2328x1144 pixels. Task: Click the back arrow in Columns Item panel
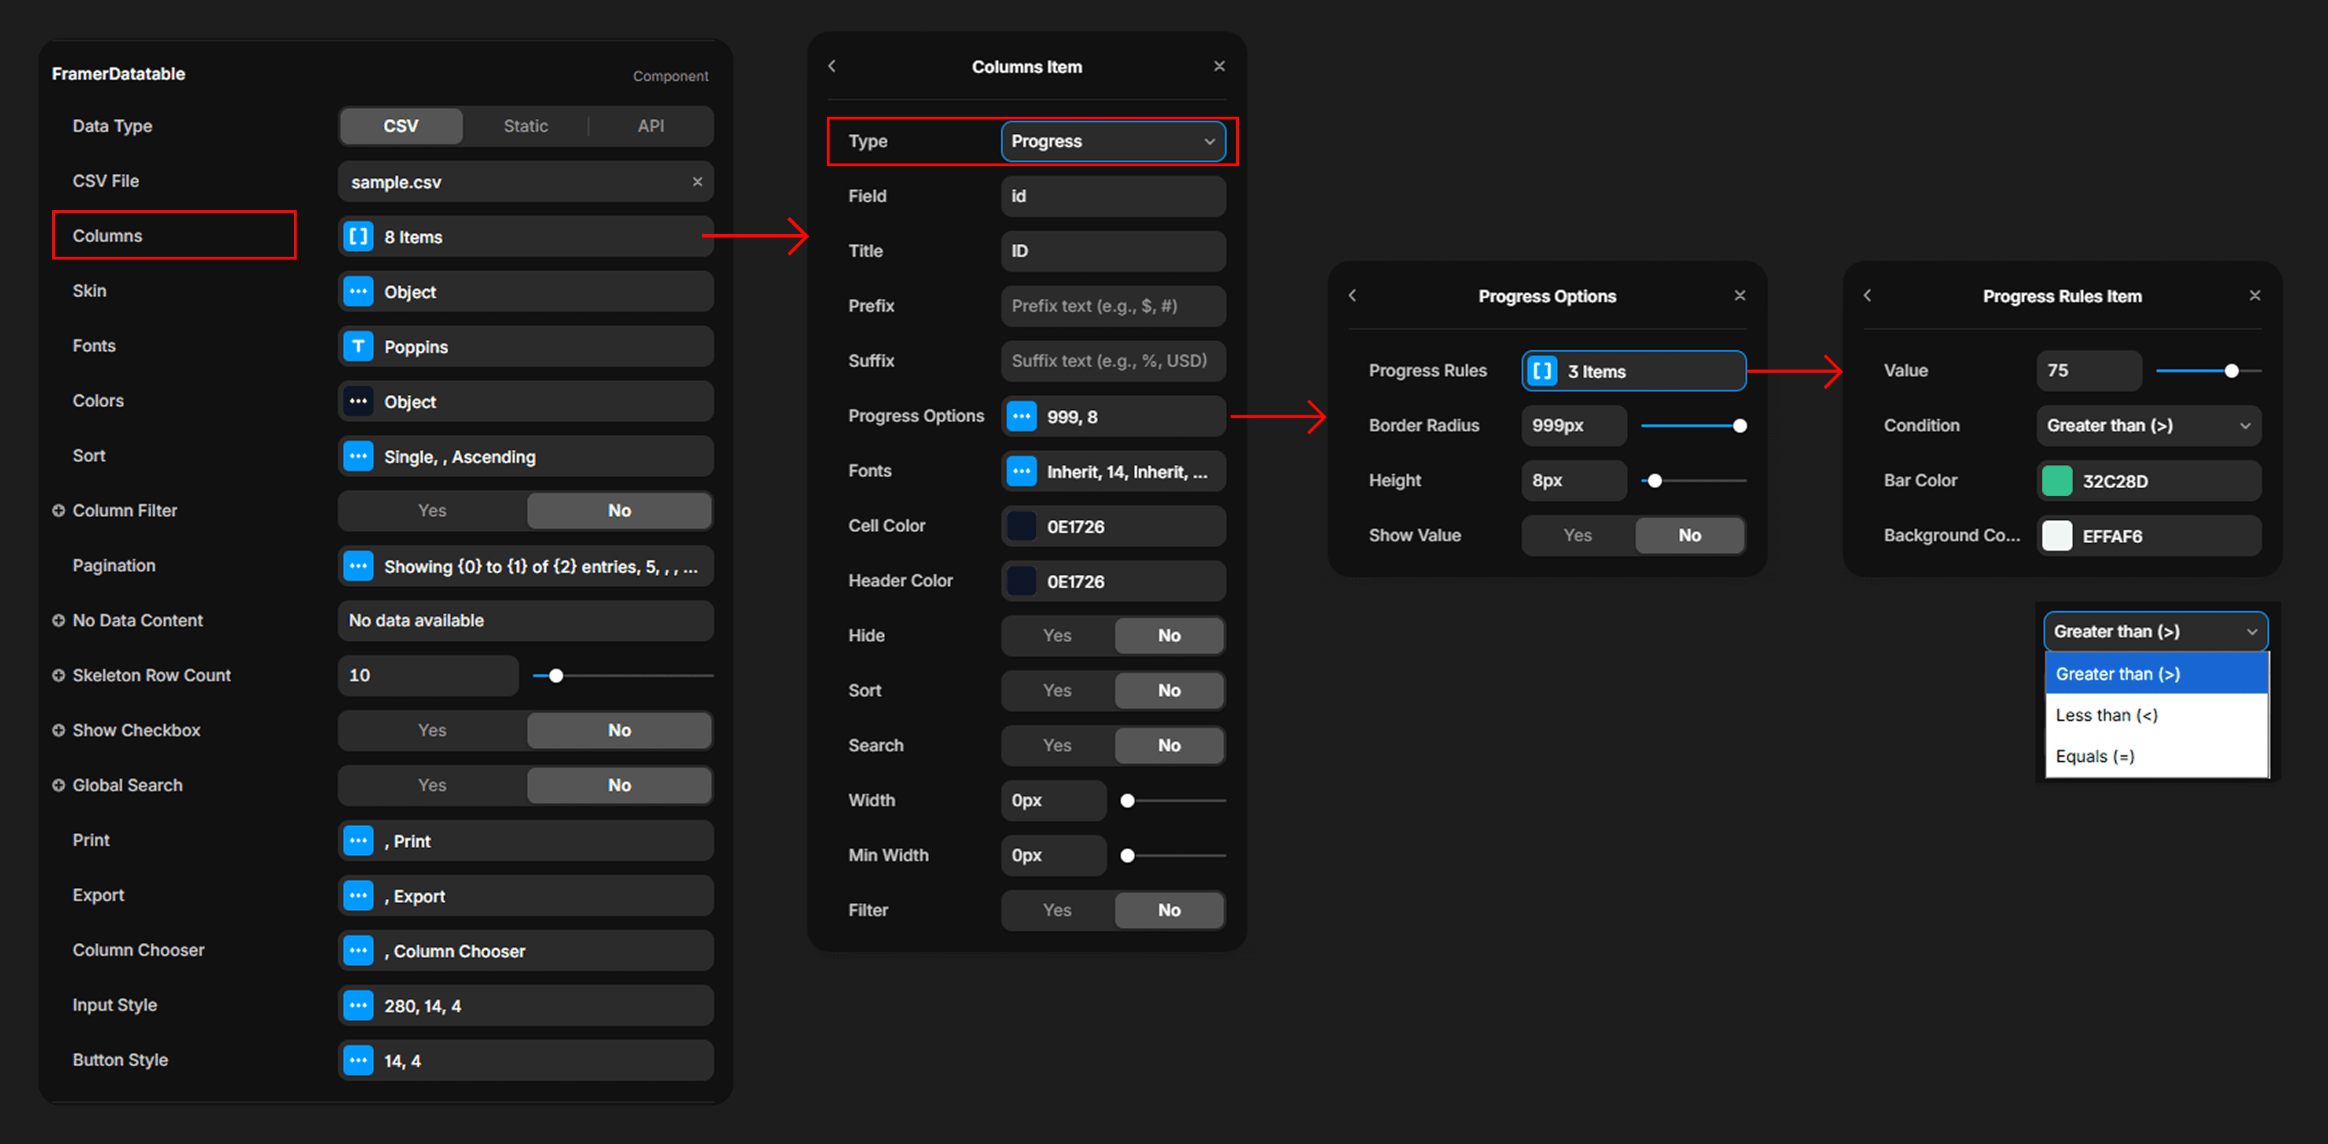(832, 66)
